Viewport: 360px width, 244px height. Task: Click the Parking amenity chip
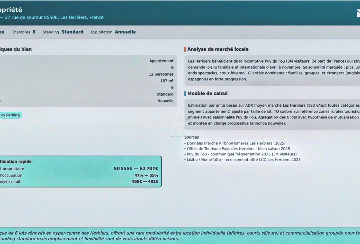tap(11, 115)
